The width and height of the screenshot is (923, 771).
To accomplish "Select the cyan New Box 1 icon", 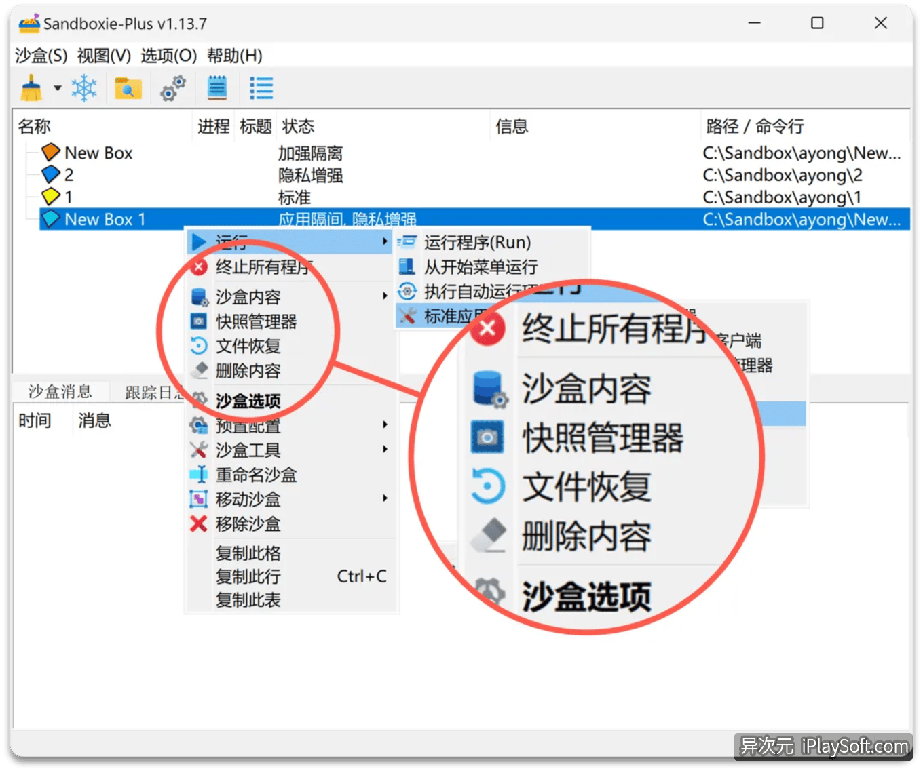I will click(x=51, y=219).
